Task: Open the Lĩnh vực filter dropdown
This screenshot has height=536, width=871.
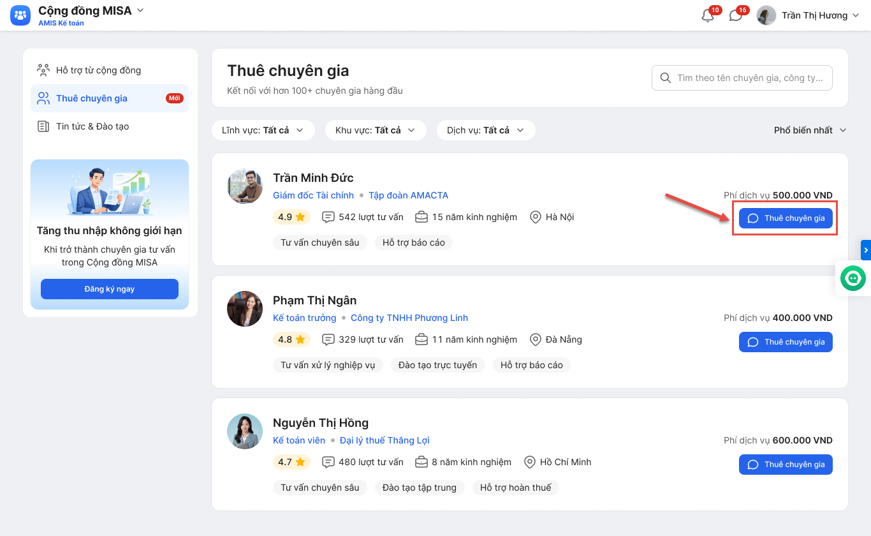Action: click(263, 130)
